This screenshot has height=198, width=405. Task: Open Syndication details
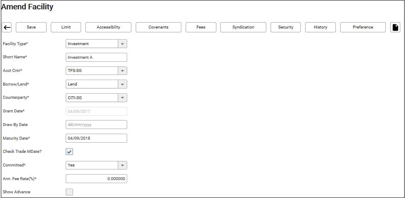(x=243, y=27)
